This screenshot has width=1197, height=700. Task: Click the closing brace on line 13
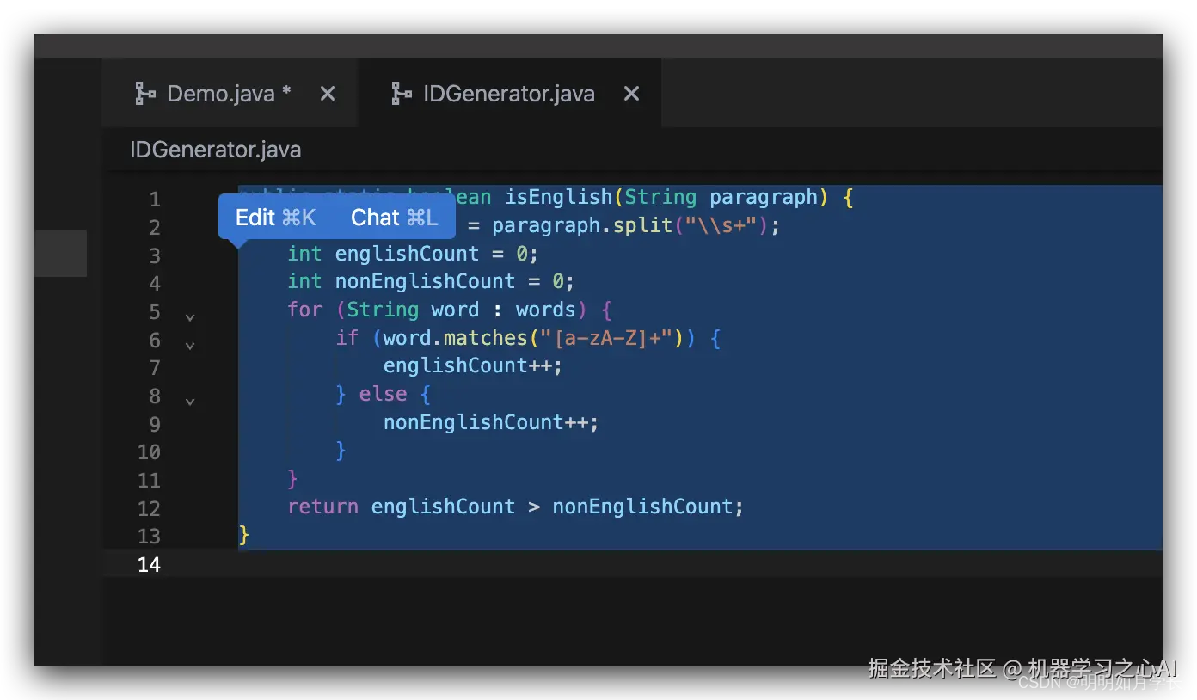pyautogui.click(x=244, y=535)
